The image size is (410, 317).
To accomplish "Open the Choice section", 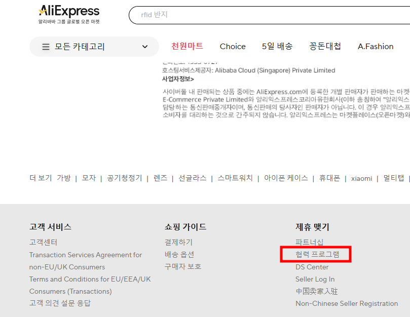I will 233,46.
